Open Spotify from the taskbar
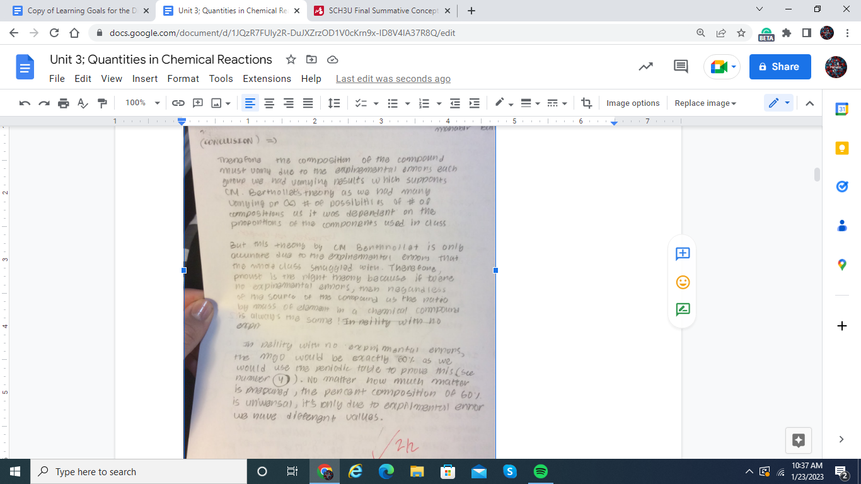This screenshot has width=861, height=484. [x=541, y=471]
